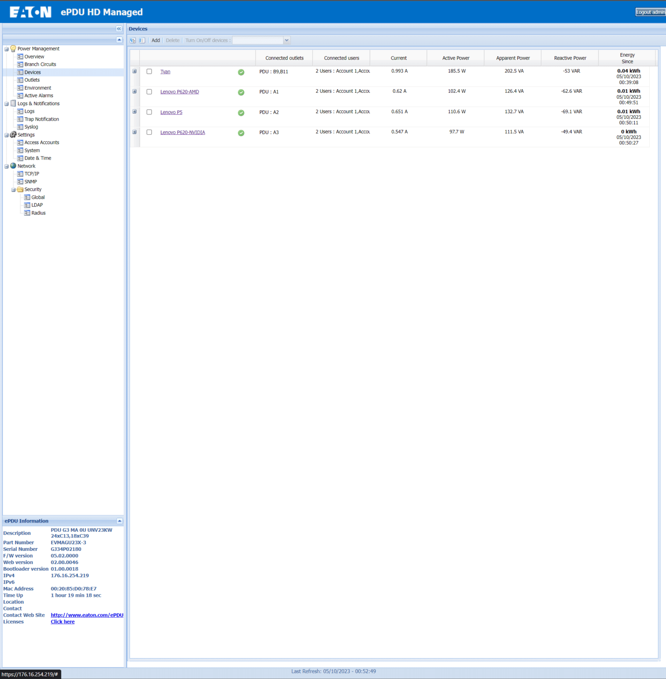Click the Eaton logo in the header
This screenshot has width=666, height=679.
31,12
